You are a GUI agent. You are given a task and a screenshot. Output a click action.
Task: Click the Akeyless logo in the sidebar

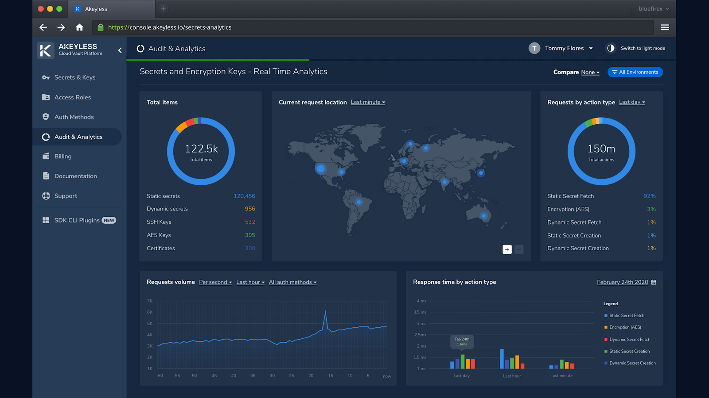tap(45, 50)
